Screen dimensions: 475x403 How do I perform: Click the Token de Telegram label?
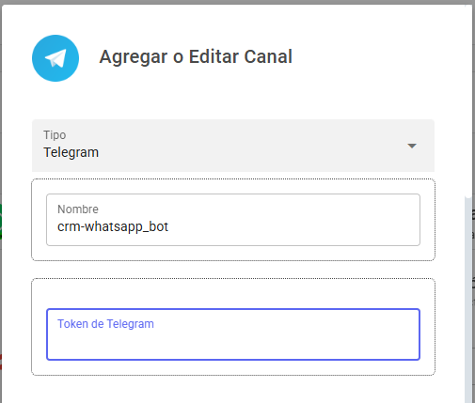point(105,324)
